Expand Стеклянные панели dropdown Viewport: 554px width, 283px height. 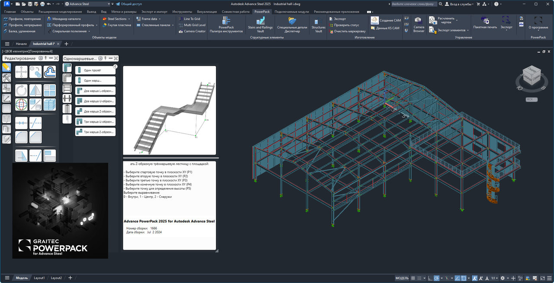173,25
